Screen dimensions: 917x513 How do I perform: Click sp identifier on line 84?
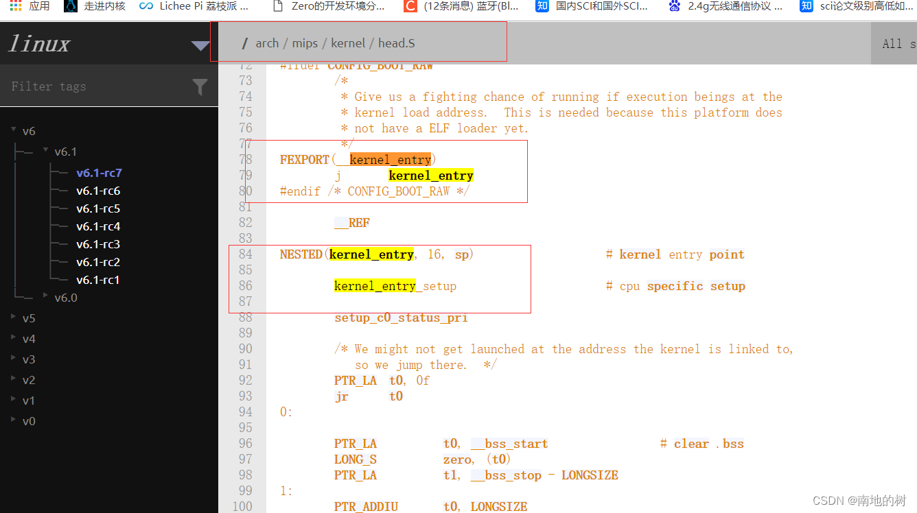[x=461, y=254]
